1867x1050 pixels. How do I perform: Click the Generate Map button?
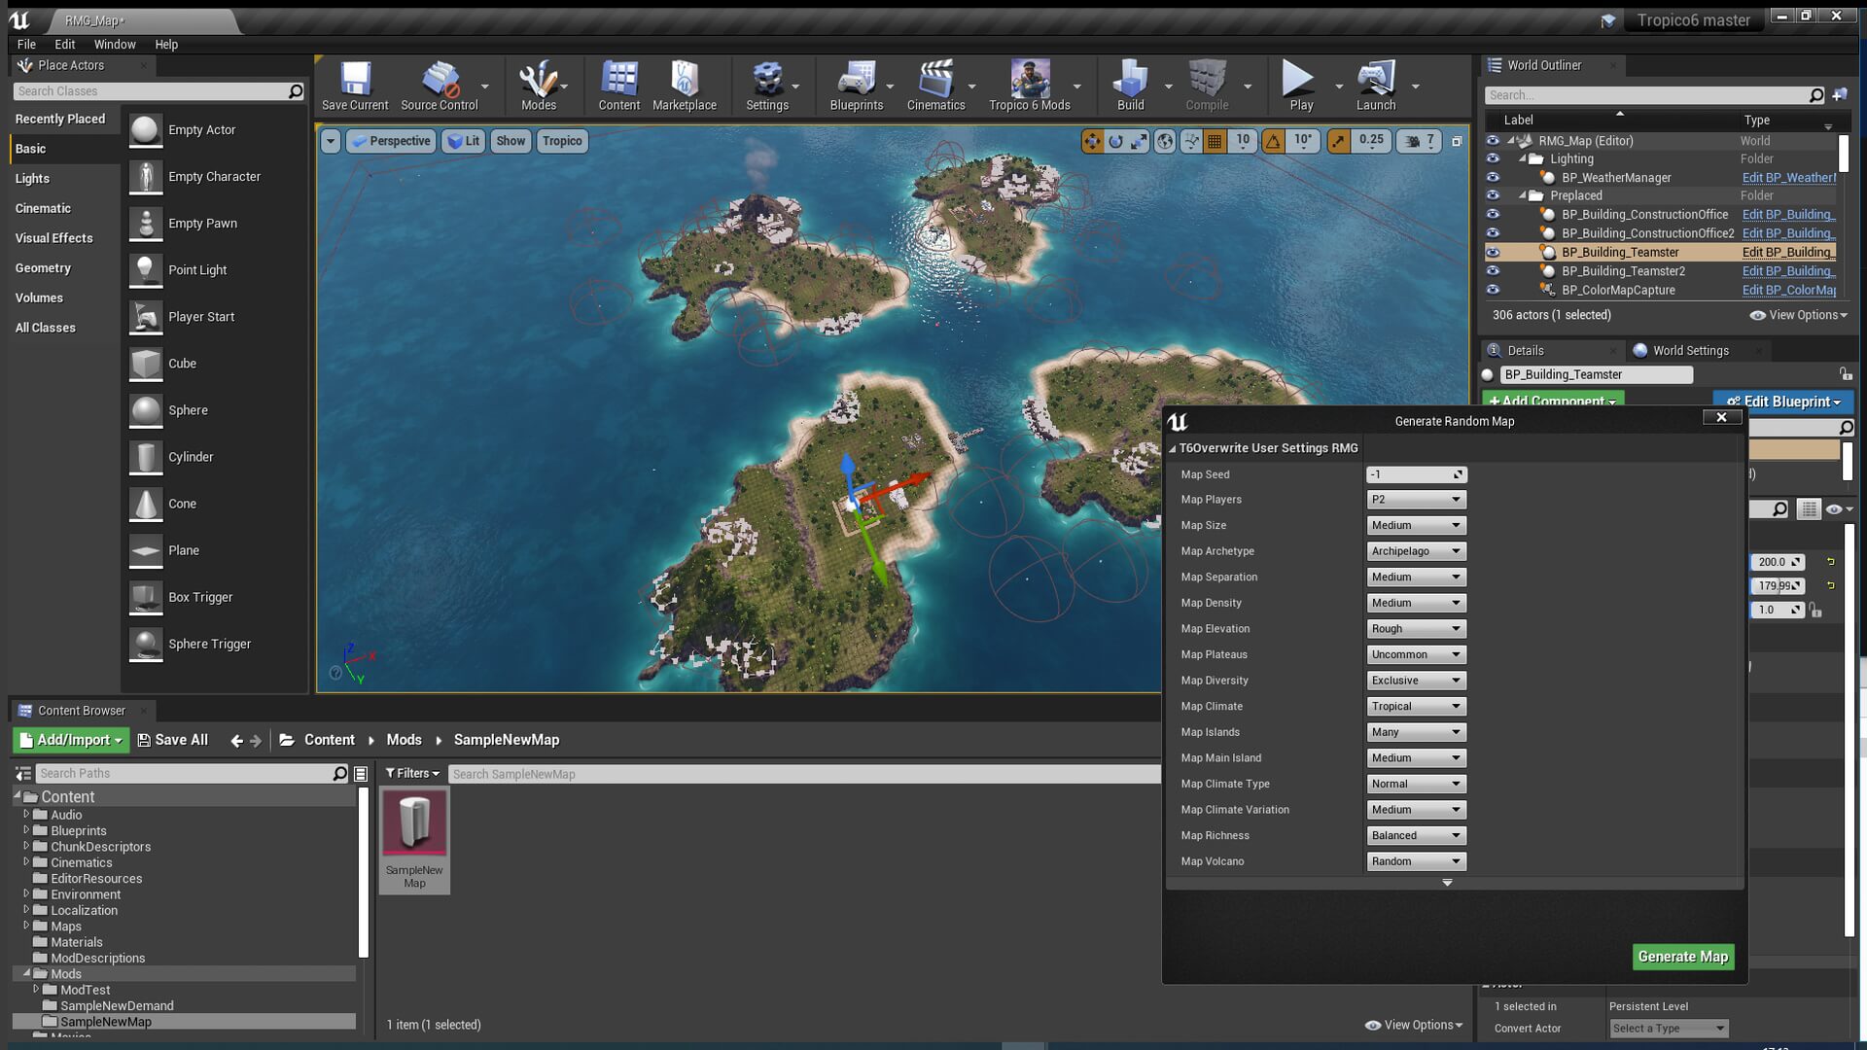[1682, 957]
